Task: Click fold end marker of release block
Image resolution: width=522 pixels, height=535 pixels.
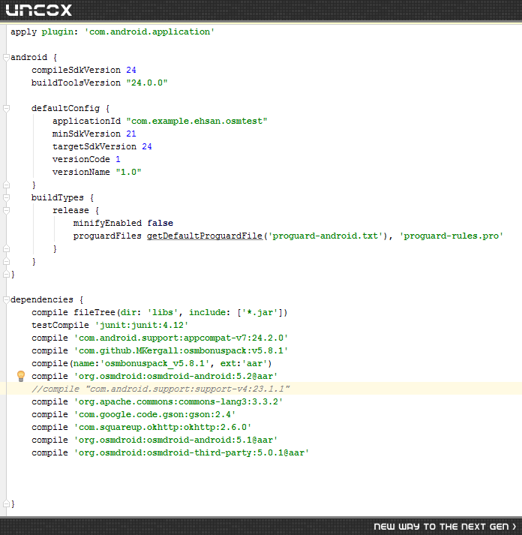Action: pos(6,248)
